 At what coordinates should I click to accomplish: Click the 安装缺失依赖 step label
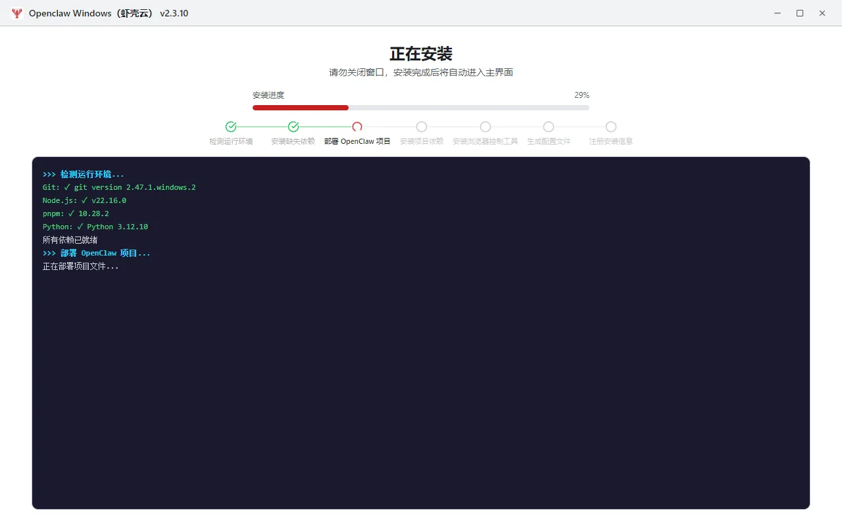pos(293,141)
